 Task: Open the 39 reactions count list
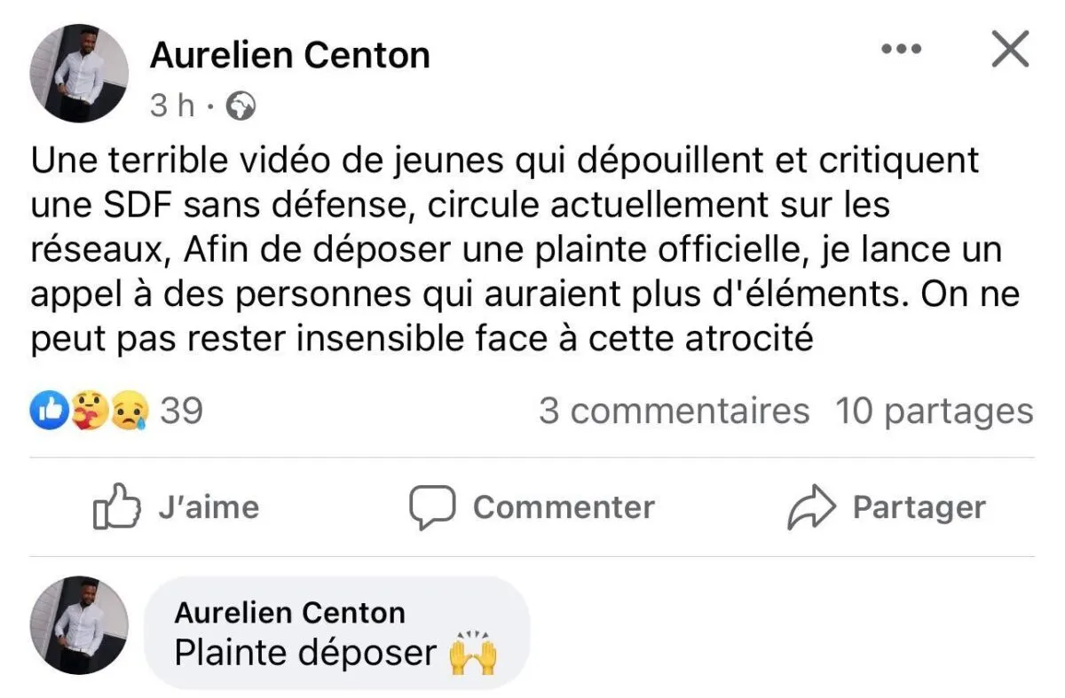[x=181, y=412]
